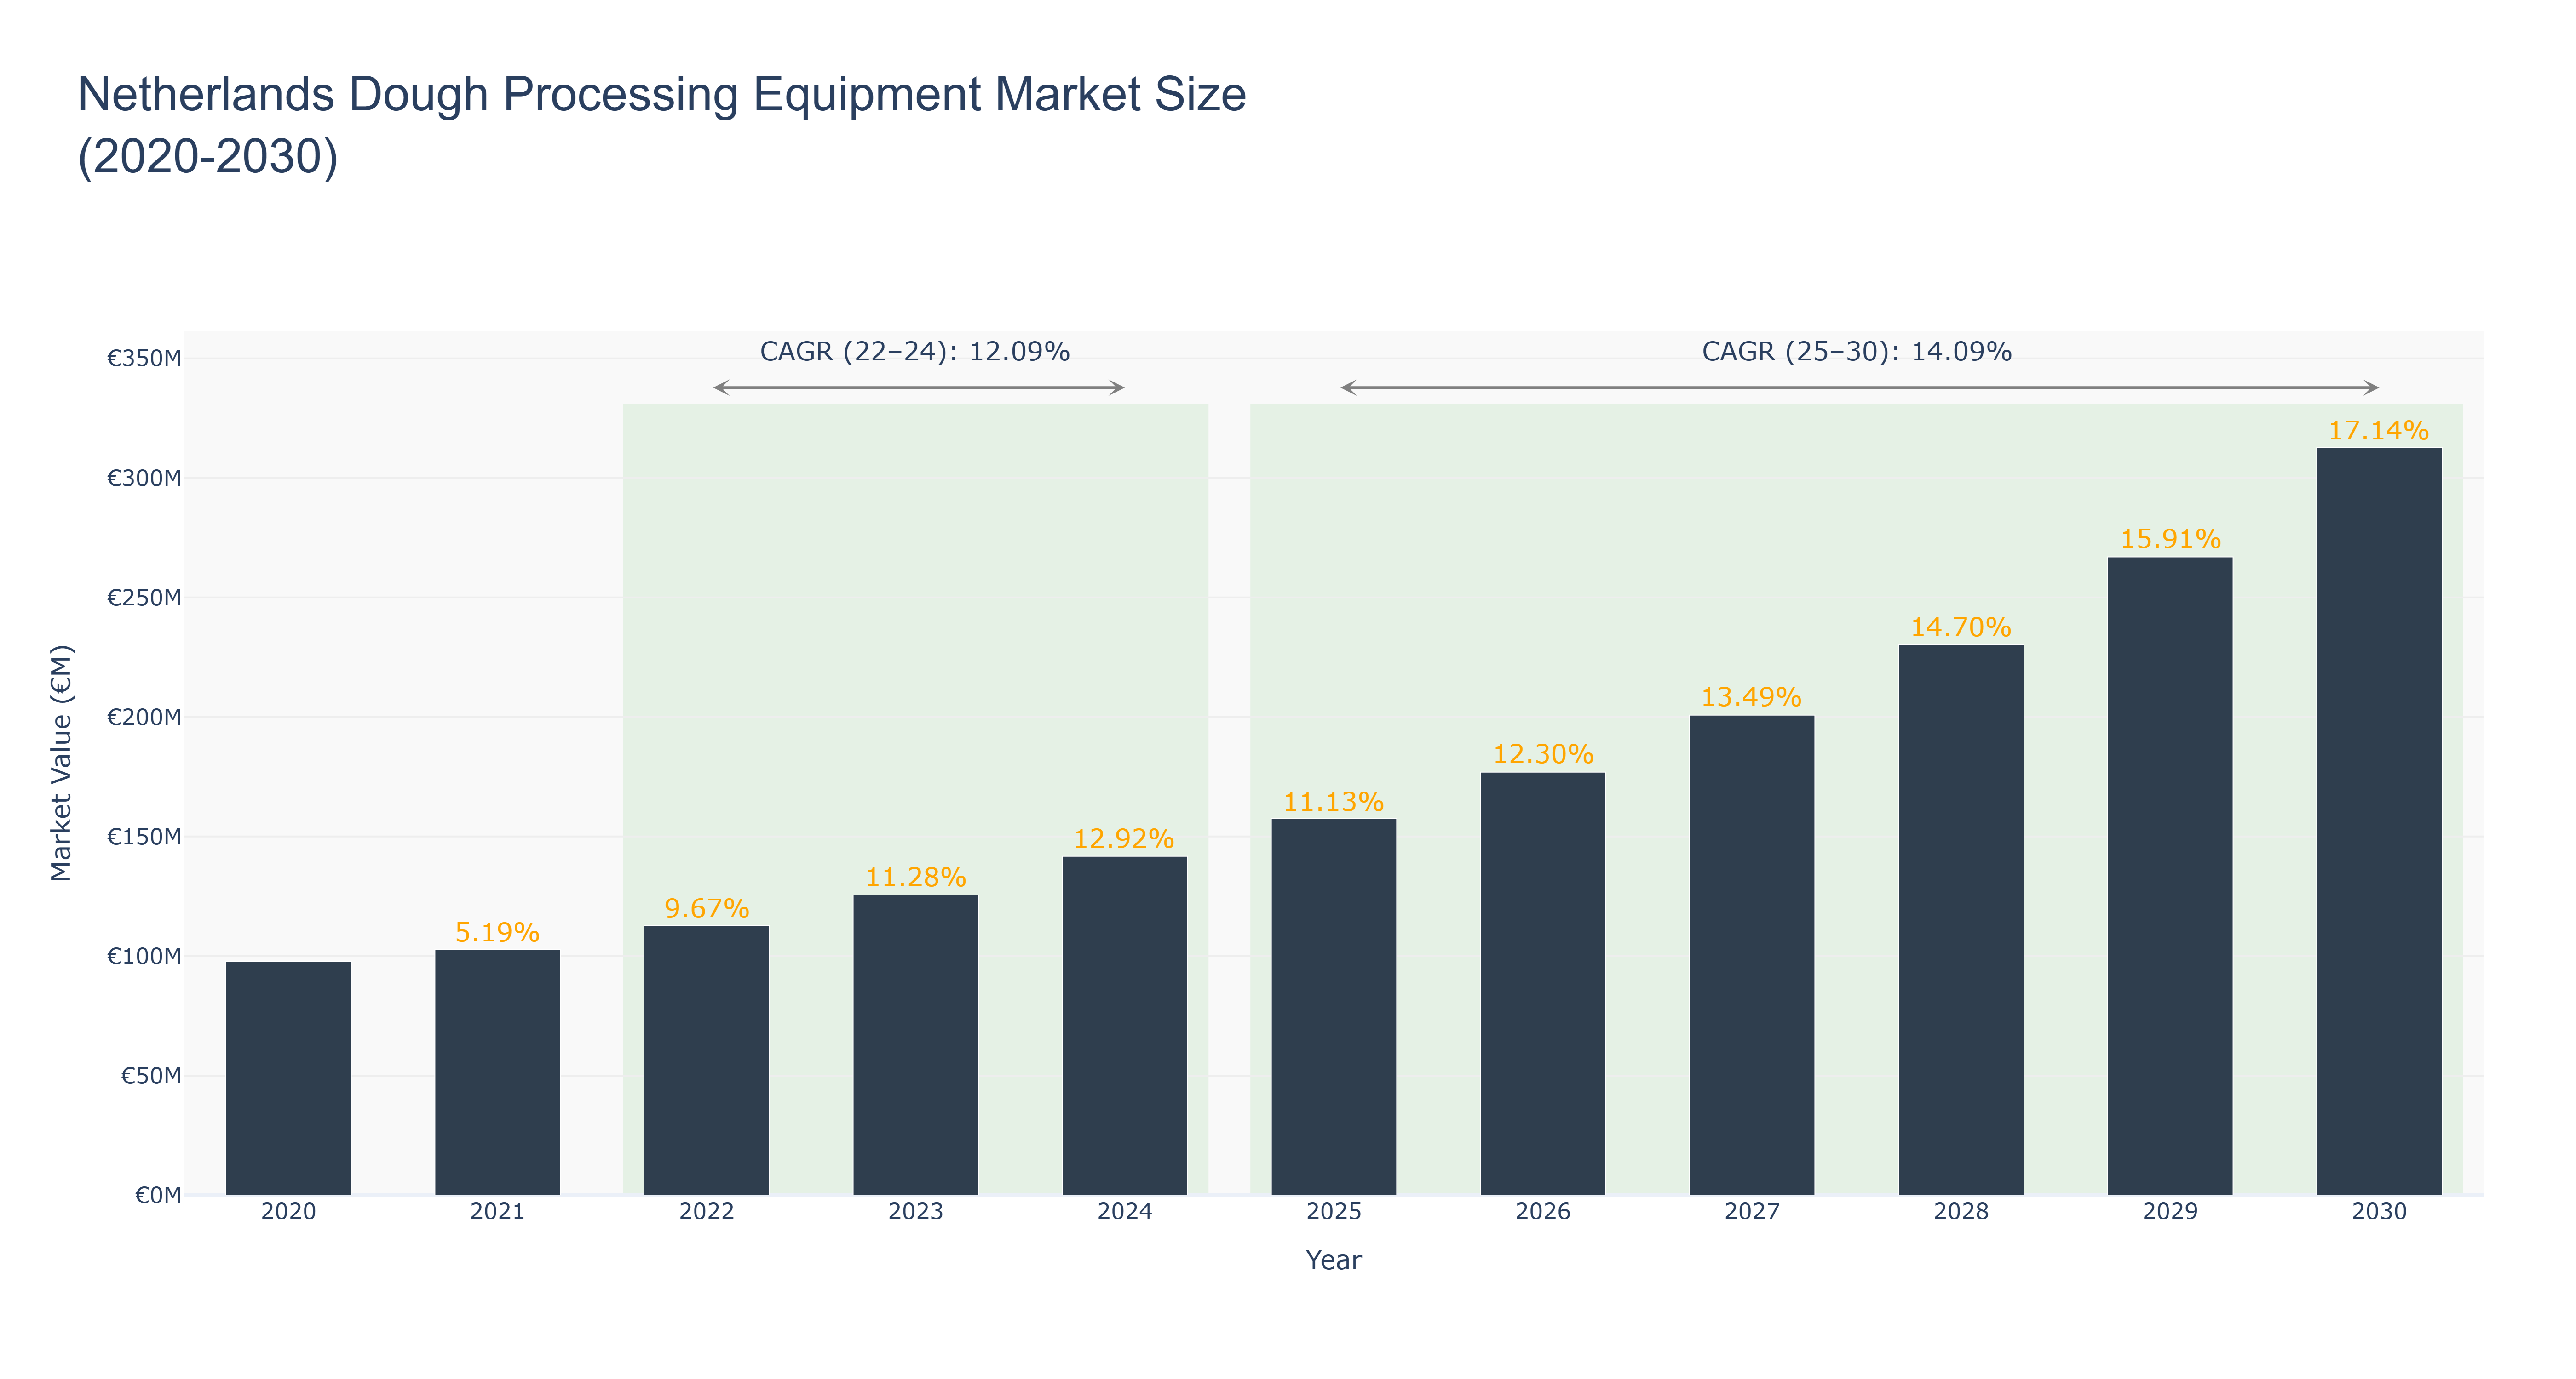
Task: Click the €50M y-axis tick label
Action: pos(151,1076)
